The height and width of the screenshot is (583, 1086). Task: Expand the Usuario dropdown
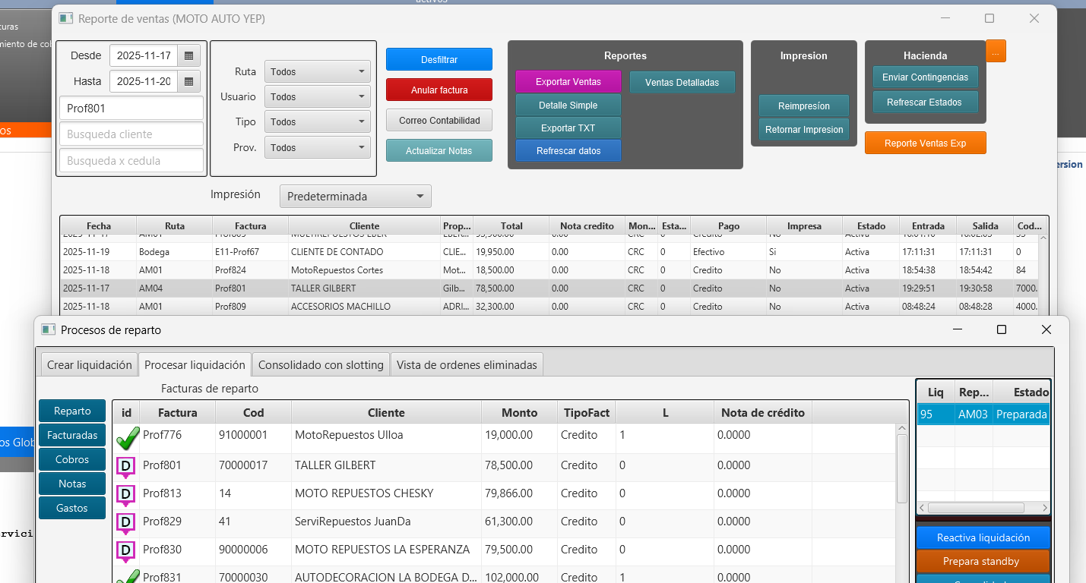[317, 97]
